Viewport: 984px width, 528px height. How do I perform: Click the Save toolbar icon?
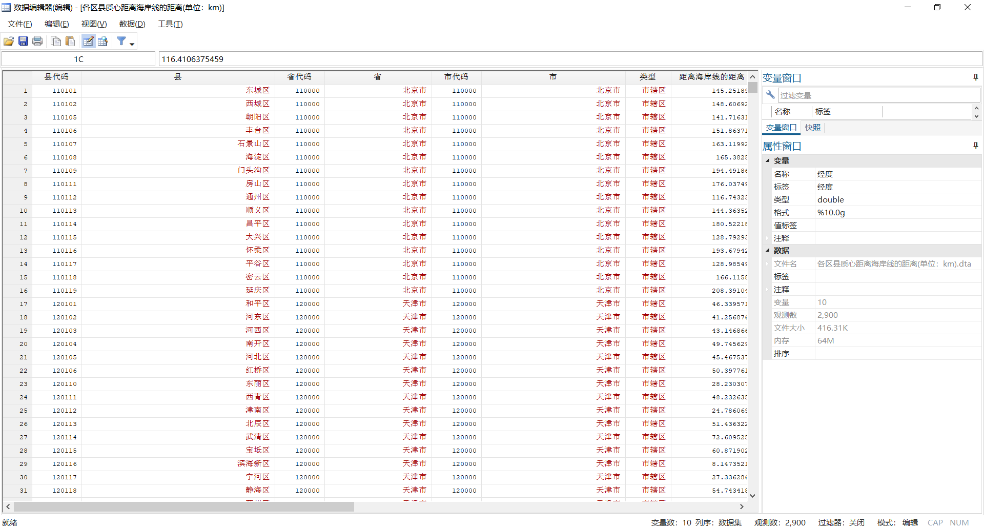(x=23, y=42)
